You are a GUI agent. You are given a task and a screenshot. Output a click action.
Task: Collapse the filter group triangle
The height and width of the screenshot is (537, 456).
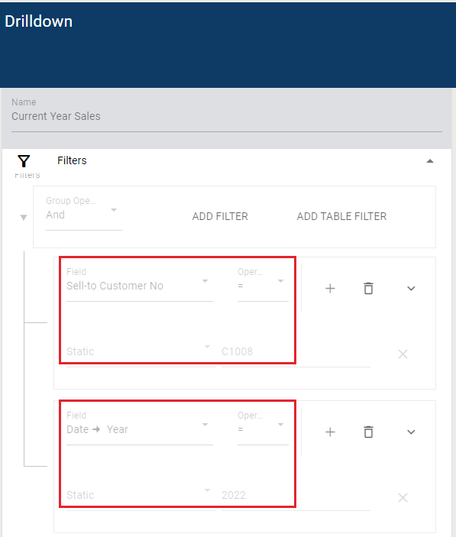pos(24,218)
